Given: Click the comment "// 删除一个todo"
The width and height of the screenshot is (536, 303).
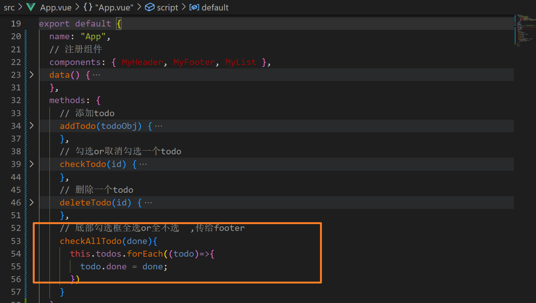Looking at the screenshot, I should 96,190.
